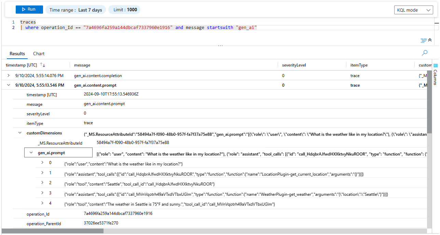Expand the gen_ai.content.completion trace row

[9, 75]
